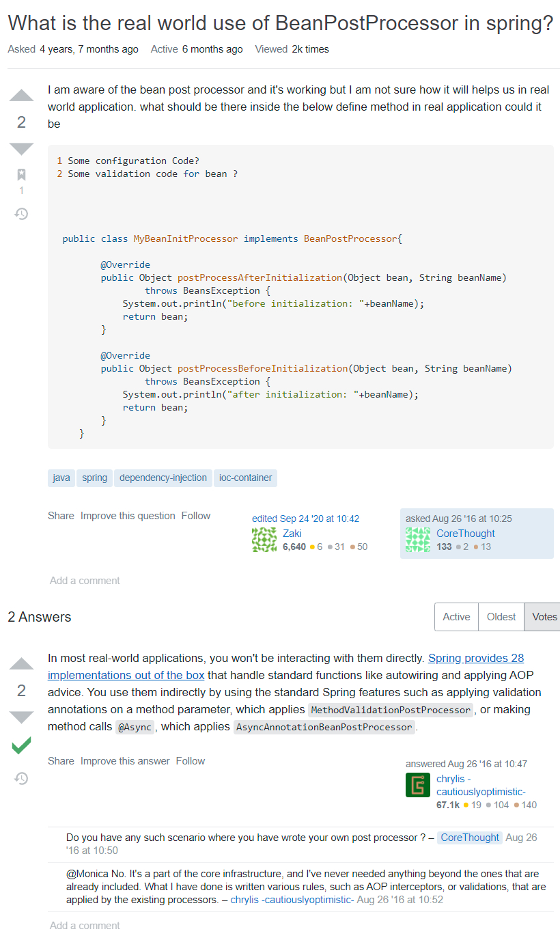Sort answers by Active tab
The width and height of the screenshot is (560, 938).
(x=456, y=617)
